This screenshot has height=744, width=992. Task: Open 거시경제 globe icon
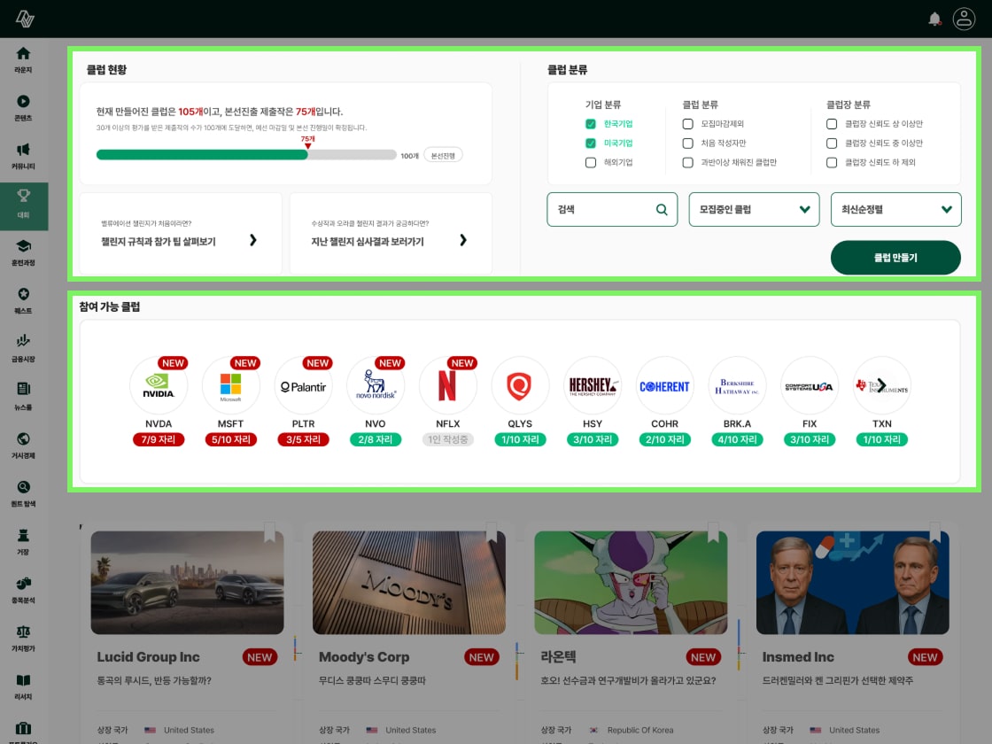click(23, 438)
